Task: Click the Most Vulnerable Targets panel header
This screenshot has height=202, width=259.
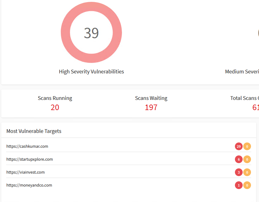Action: coord(129,131)
